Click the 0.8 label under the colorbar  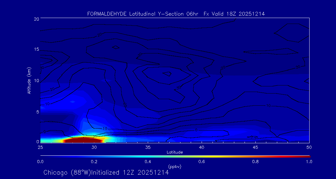(x=255, y=162)
